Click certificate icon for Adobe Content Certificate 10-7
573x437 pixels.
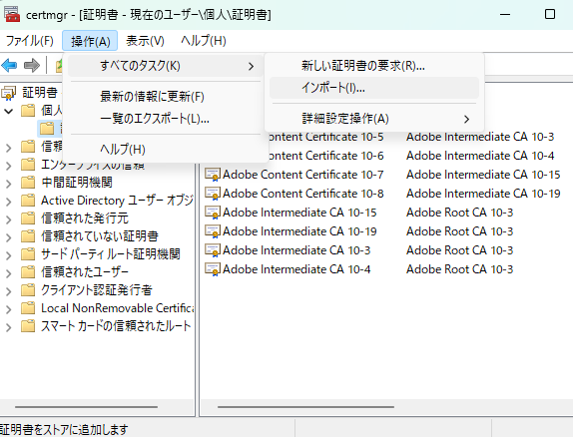[x=213, y=175]
